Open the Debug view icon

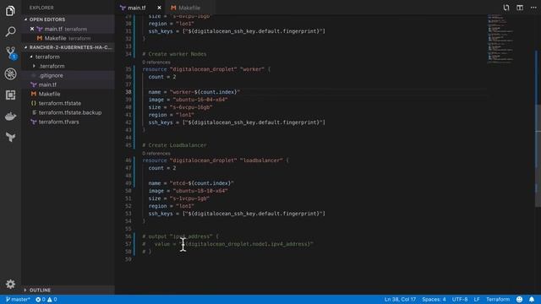[10, 73]
